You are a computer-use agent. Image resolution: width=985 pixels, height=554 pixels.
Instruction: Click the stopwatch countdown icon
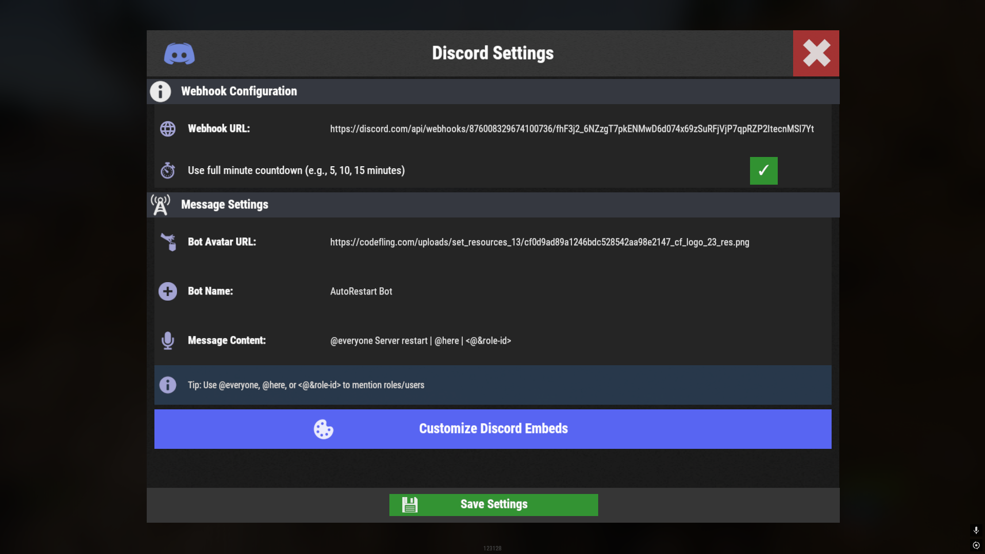[168, 170]
